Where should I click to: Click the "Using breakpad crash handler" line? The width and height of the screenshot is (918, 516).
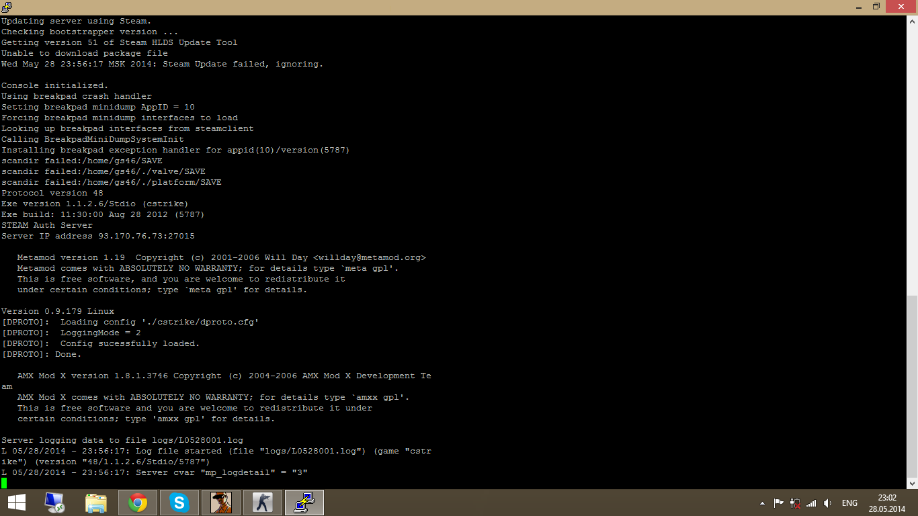pos(77,96)
